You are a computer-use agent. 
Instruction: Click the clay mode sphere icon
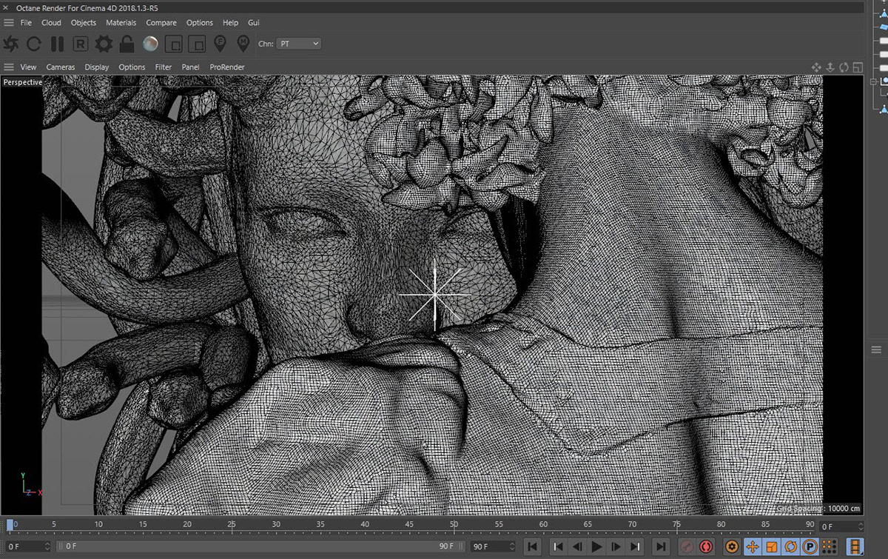click(150, 44)
